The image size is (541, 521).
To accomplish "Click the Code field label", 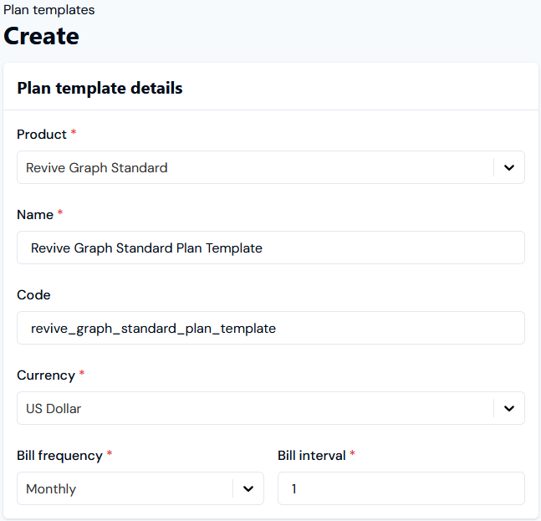I will coord(33,294).
